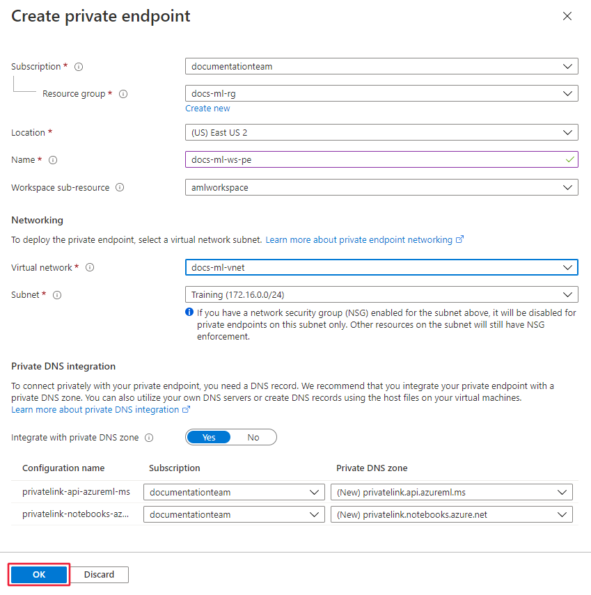The width and height of the screenshot is (591, 595).
Task: Select No for private DNS zone integration
Action: click(253, 437)
